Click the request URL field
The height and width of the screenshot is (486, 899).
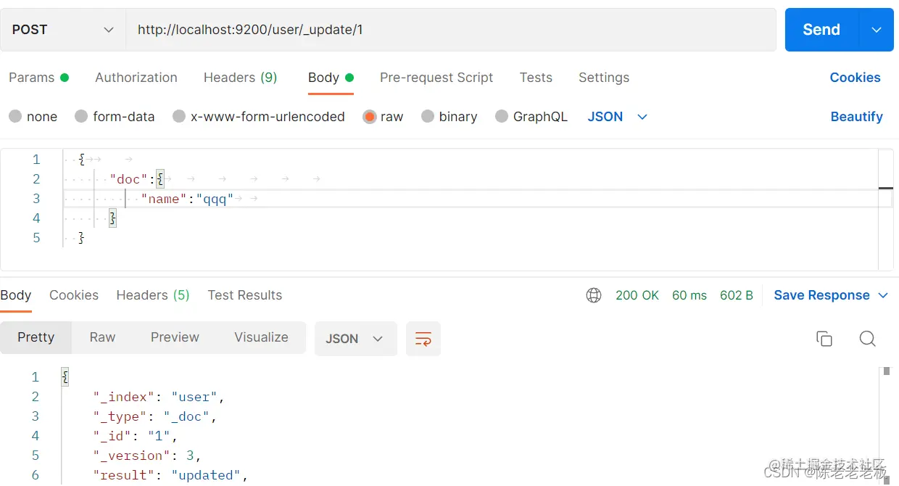pos(451,30)
